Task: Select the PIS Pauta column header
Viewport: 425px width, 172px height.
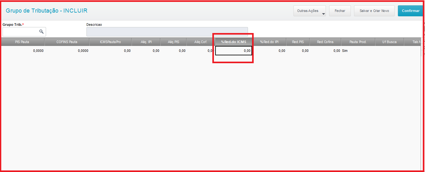Action: pos(22,42)
